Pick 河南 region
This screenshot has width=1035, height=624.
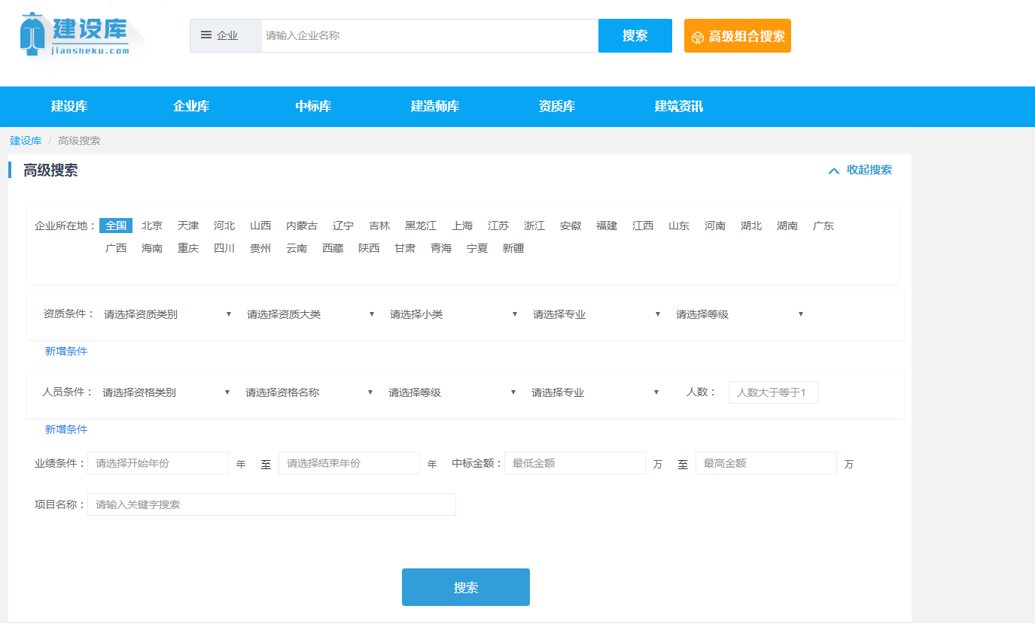click(715, 226)
